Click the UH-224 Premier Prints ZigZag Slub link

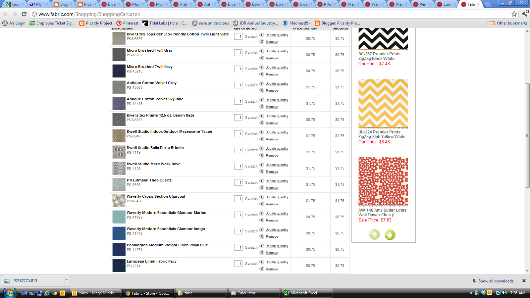tap(382, 134)
